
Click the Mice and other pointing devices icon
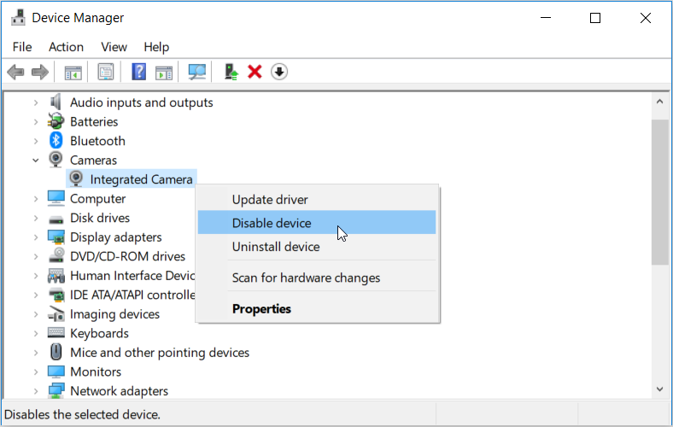point(56,352)
